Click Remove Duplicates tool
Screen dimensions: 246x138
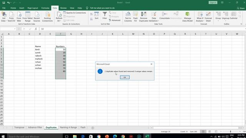pos(143,17)
